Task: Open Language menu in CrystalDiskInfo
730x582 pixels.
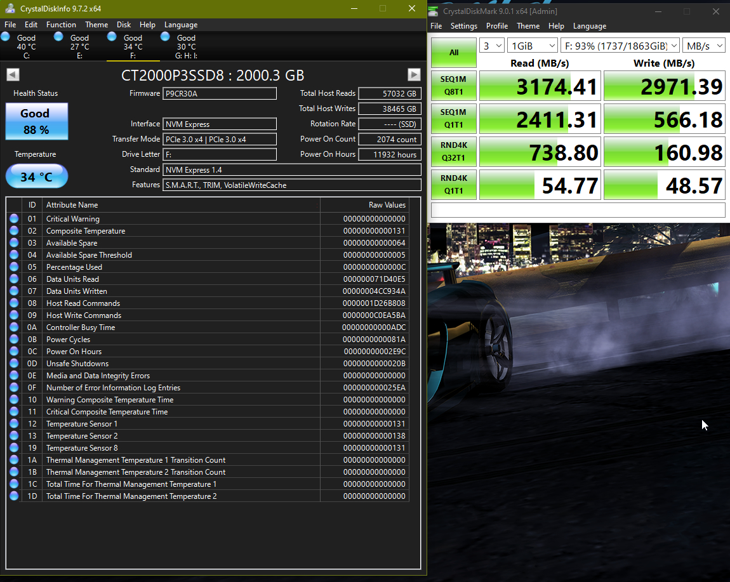Action: click(x=181, y=25)
